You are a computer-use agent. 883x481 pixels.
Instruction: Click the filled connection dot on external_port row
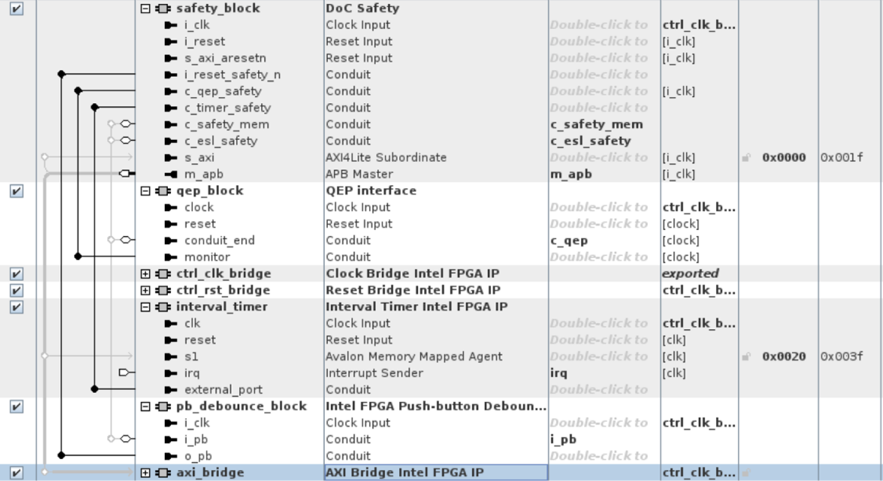[95, 389]
